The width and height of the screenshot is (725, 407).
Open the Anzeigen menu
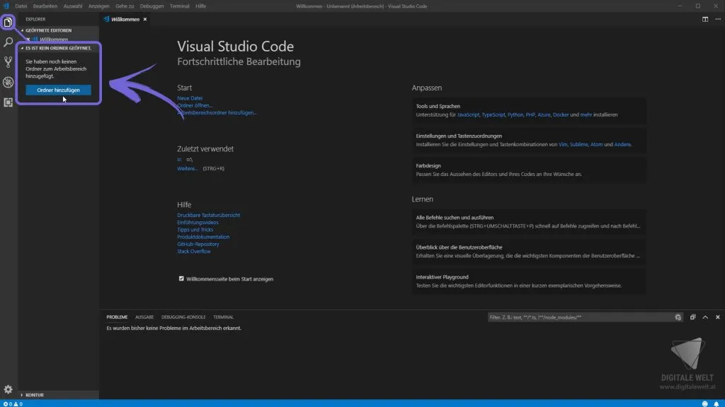tap(98, 6)
